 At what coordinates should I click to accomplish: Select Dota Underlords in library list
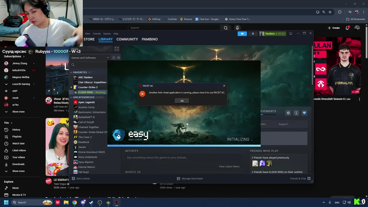pyautogui.click(x=88, y=157)
